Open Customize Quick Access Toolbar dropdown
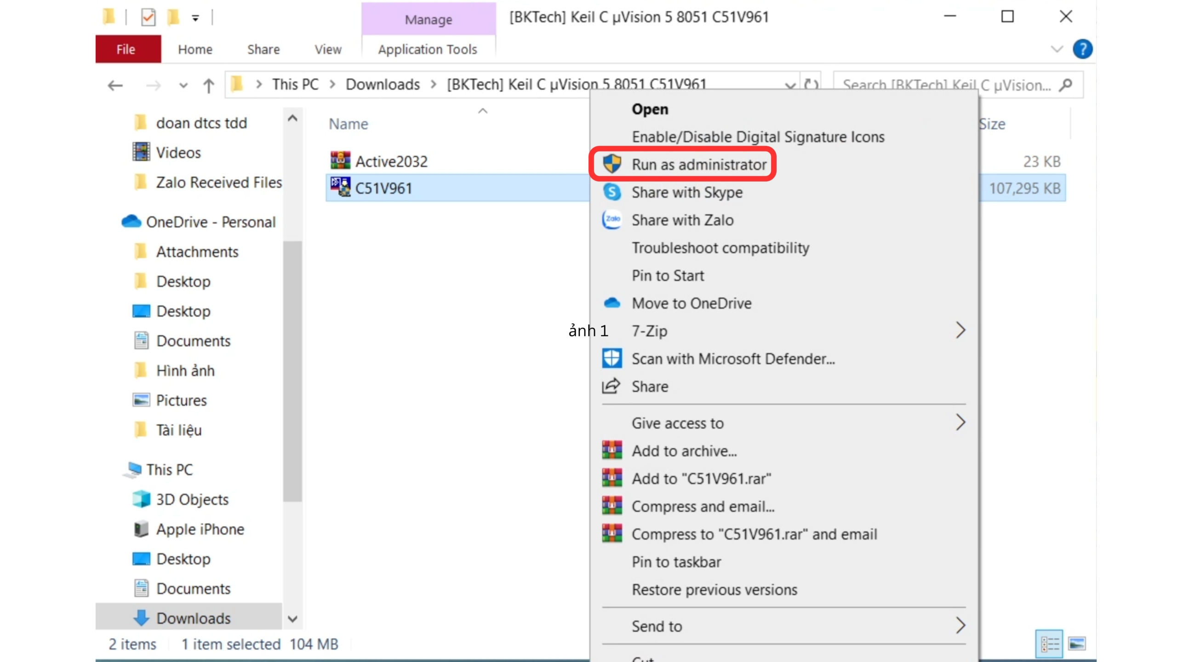The height and width of the screenshot is (662, 1177). tap(195, 18)
